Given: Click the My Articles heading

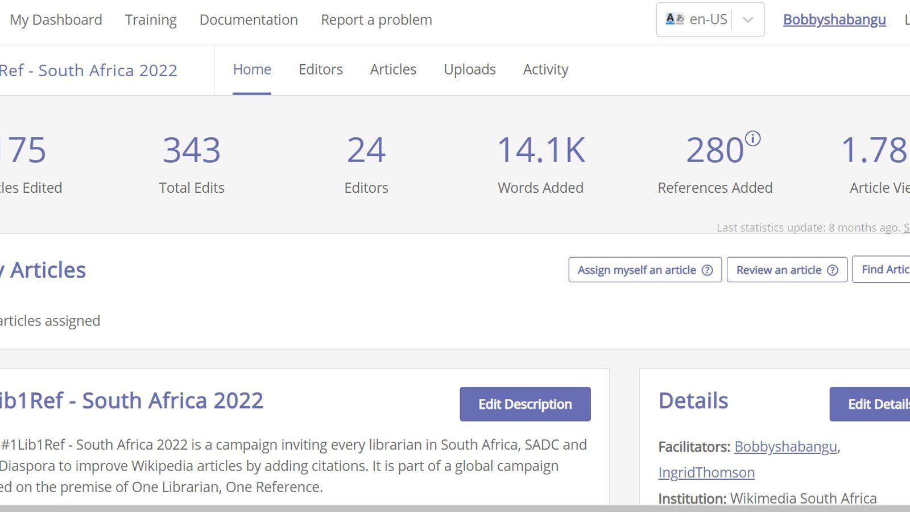Looking at the screenshot, I should (43, 270).
